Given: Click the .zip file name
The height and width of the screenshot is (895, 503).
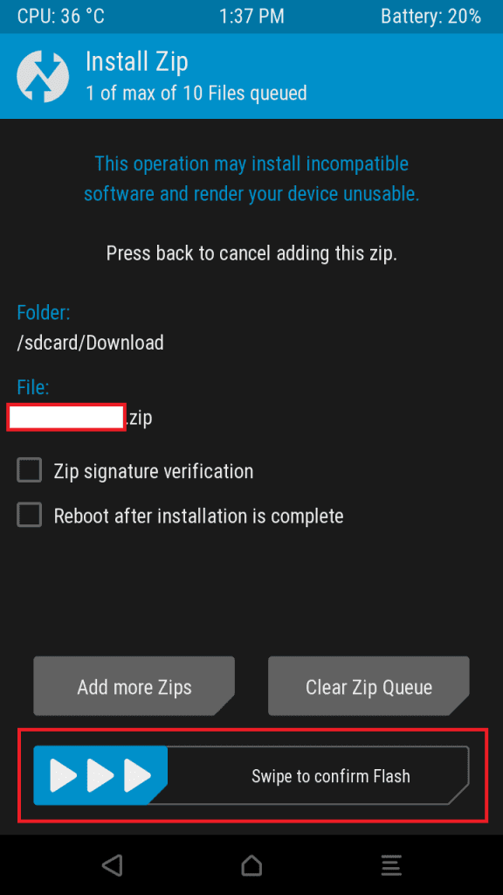Looking at the screenshot, I should [x=79, y=418].
